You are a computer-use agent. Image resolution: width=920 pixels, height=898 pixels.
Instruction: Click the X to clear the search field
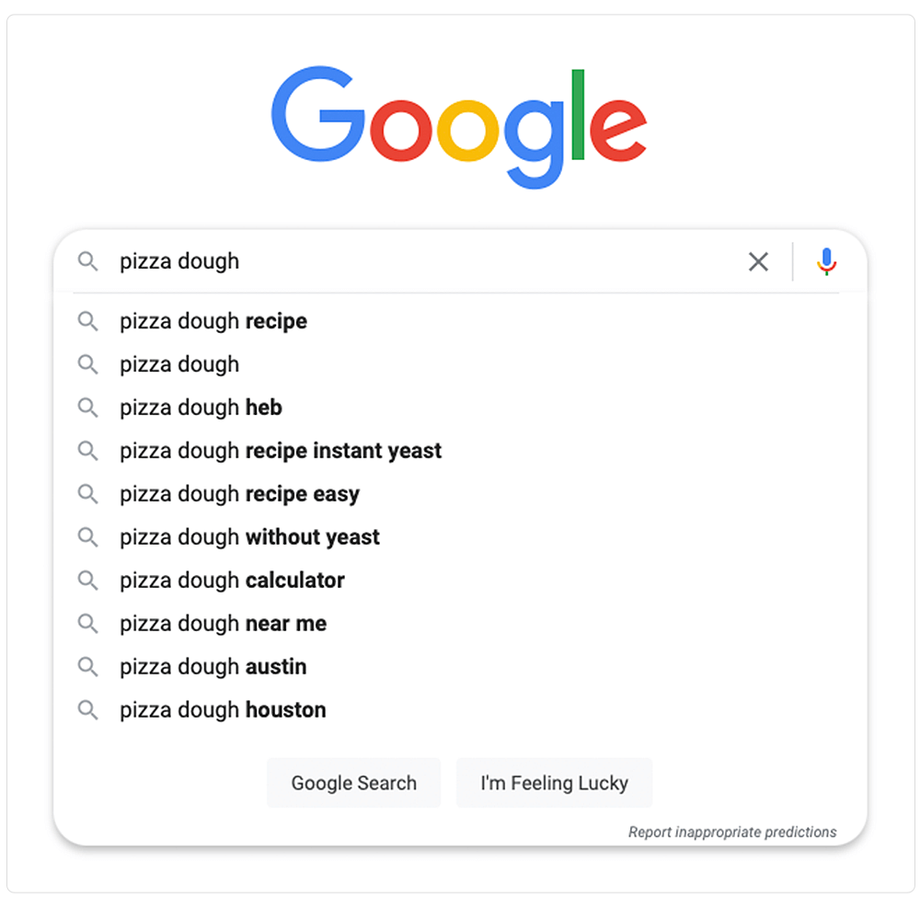(758, 261)
